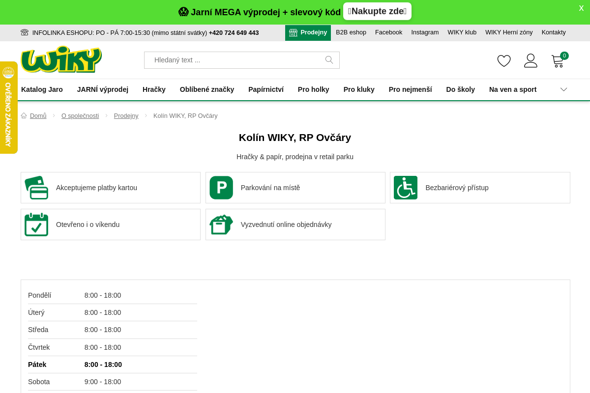Click the search magnifier icon
The height and width of the screenshot is (393, 590).
(329, 60)
